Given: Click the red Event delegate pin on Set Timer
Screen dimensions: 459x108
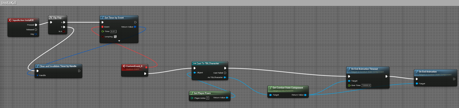Looking at the screenshot, I should pos(102,27).
